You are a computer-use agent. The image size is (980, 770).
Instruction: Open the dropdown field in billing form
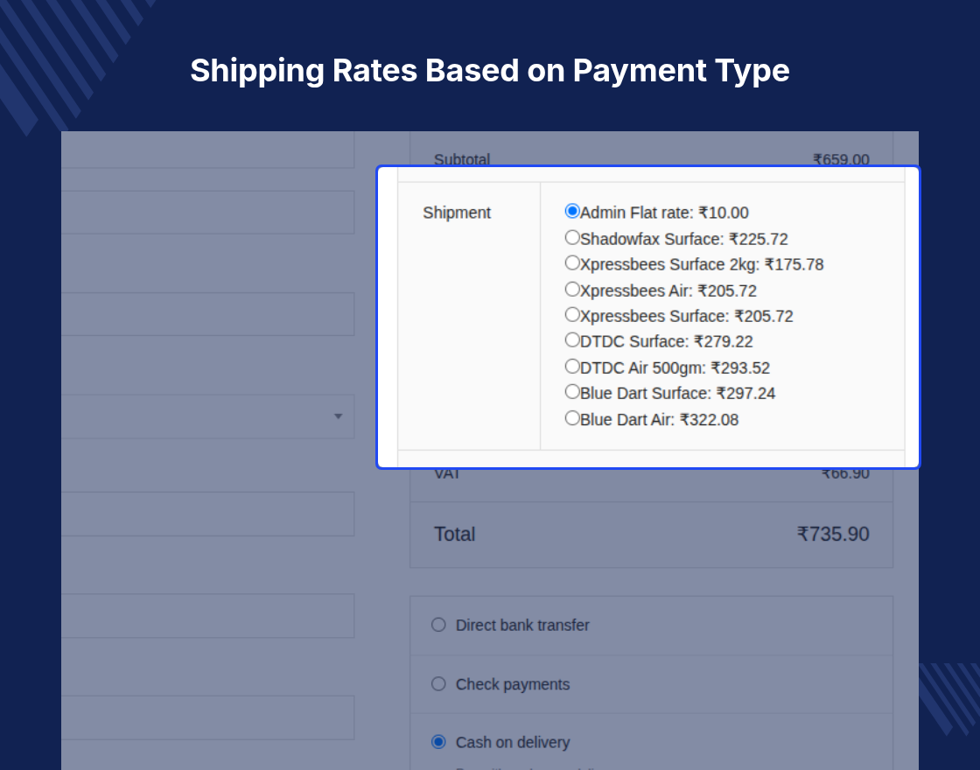tap(207, 416)
